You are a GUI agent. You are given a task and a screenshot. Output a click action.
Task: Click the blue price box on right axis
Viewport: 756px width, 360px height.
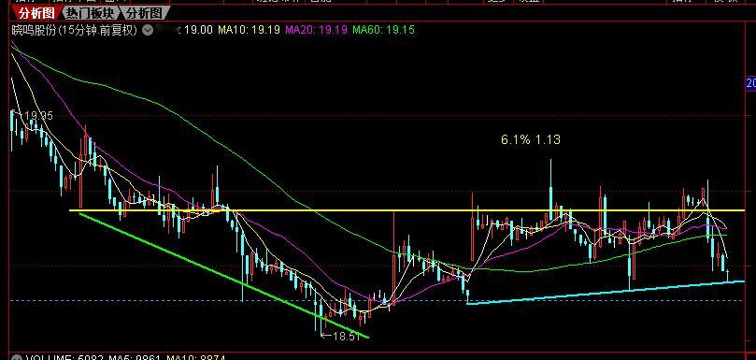750,83
